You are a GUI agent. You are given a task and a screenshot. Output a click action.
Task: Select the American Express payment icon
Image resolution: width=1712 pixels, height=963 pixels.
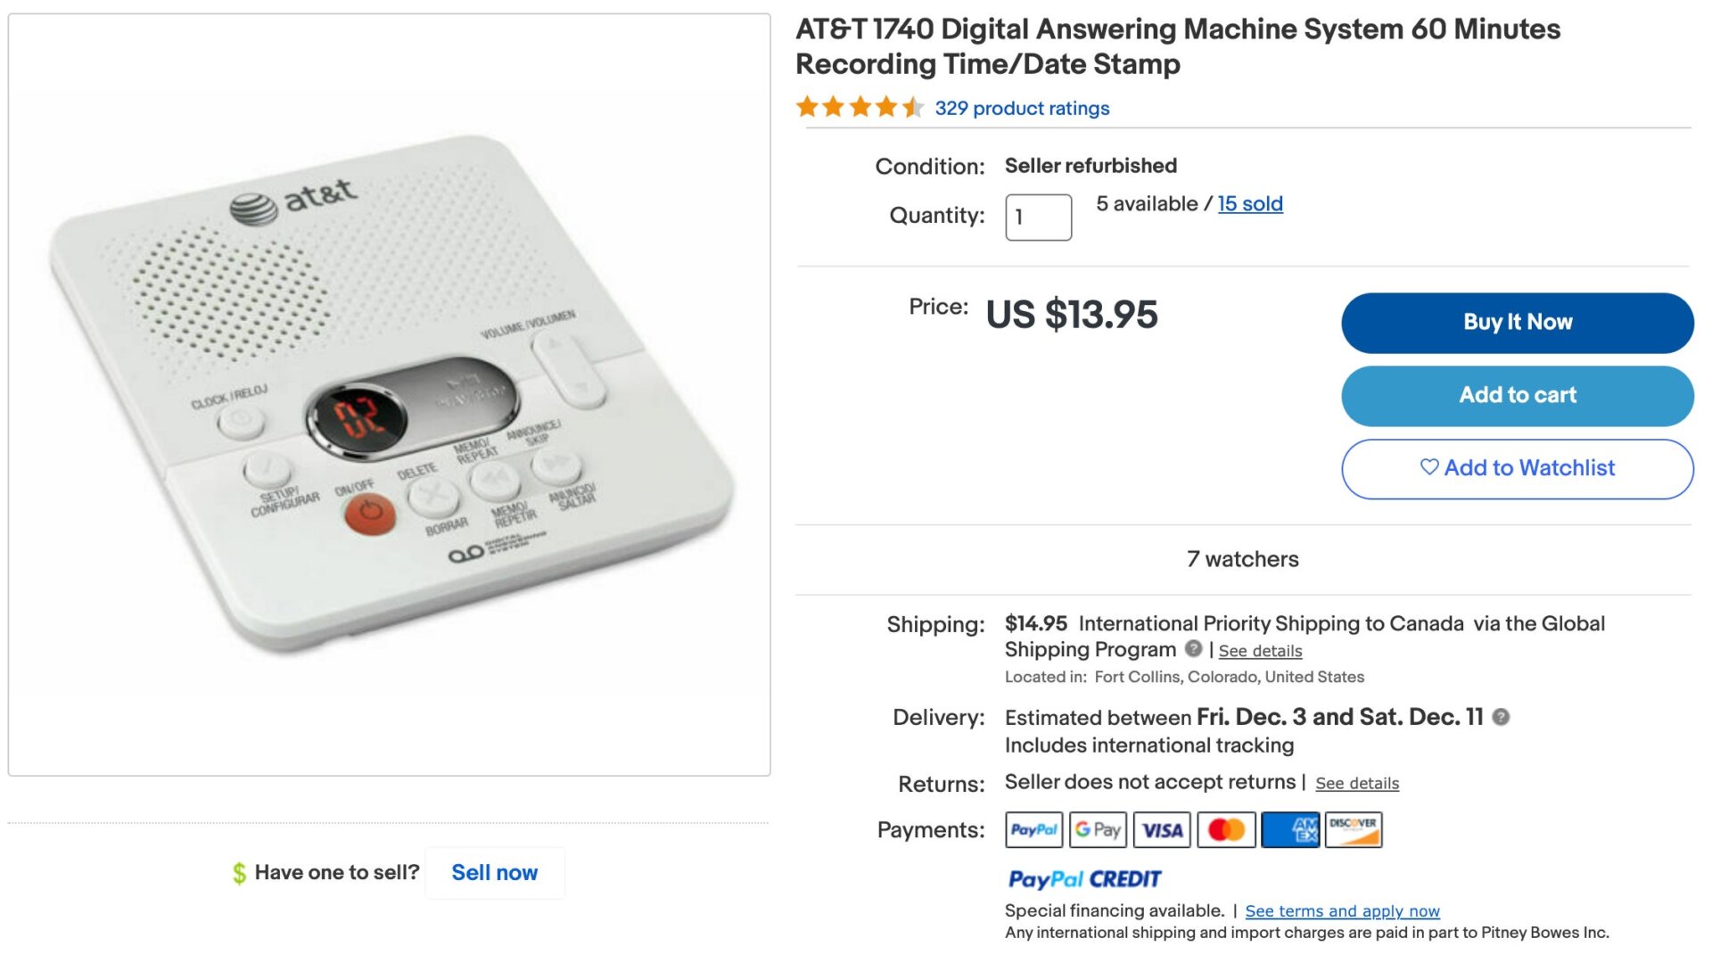[x=1290, y=829]
